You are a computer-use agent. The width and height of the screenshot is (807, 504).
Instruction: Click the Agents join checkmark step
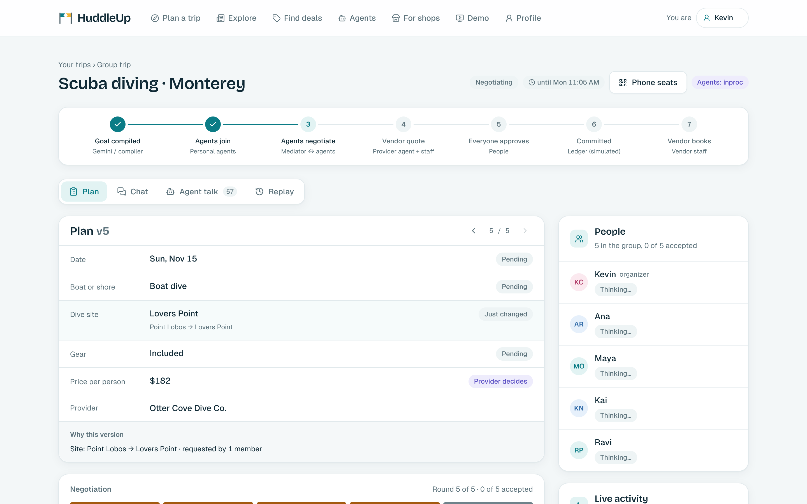click(213, 124)
